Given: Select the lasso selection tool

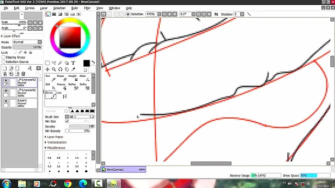Looking at the screenshot, I should [54, 63].
